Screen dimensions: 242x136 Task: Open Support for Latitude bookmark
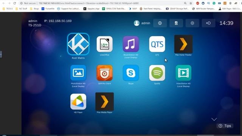tap(69, 9)
